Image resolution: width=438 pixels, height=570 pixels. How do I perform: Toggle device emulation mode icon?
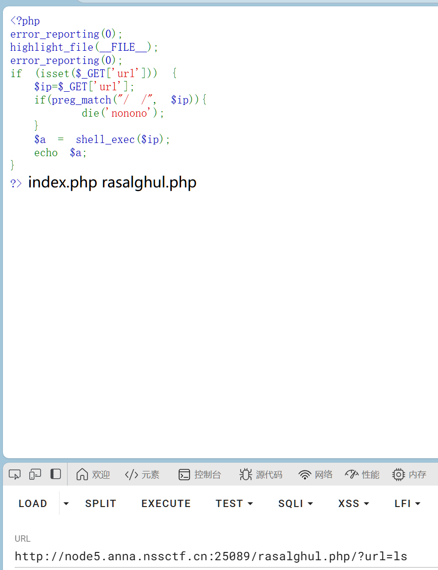point(35,474)
